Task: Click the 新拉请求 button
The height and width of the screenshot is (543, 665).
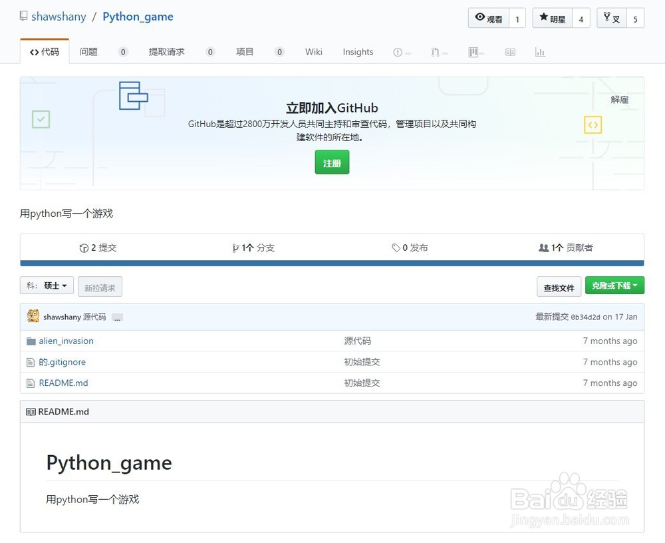Action: 100,287
